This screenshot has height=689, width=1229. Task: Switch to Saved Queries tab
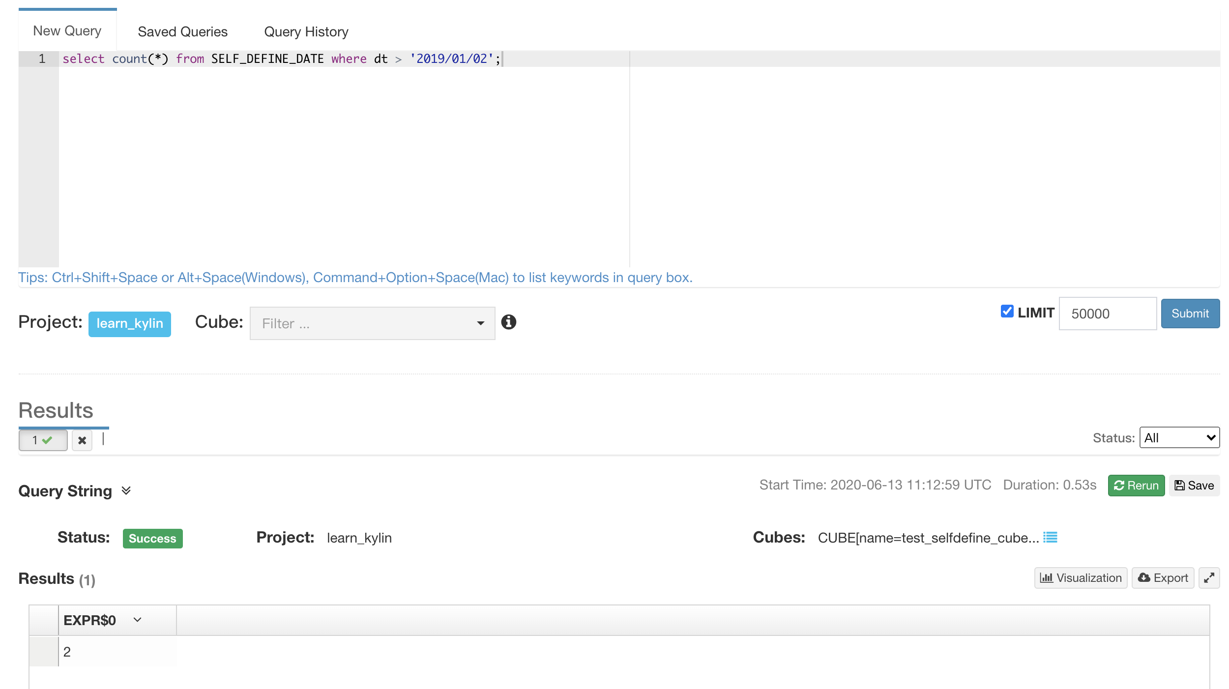pyautogui.click(x=182, y=31)
